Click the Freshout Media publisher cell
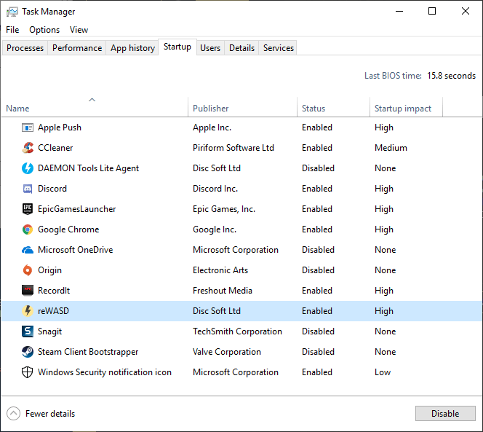Viewport: 483px width, 432px height. [x=223, y=291]
